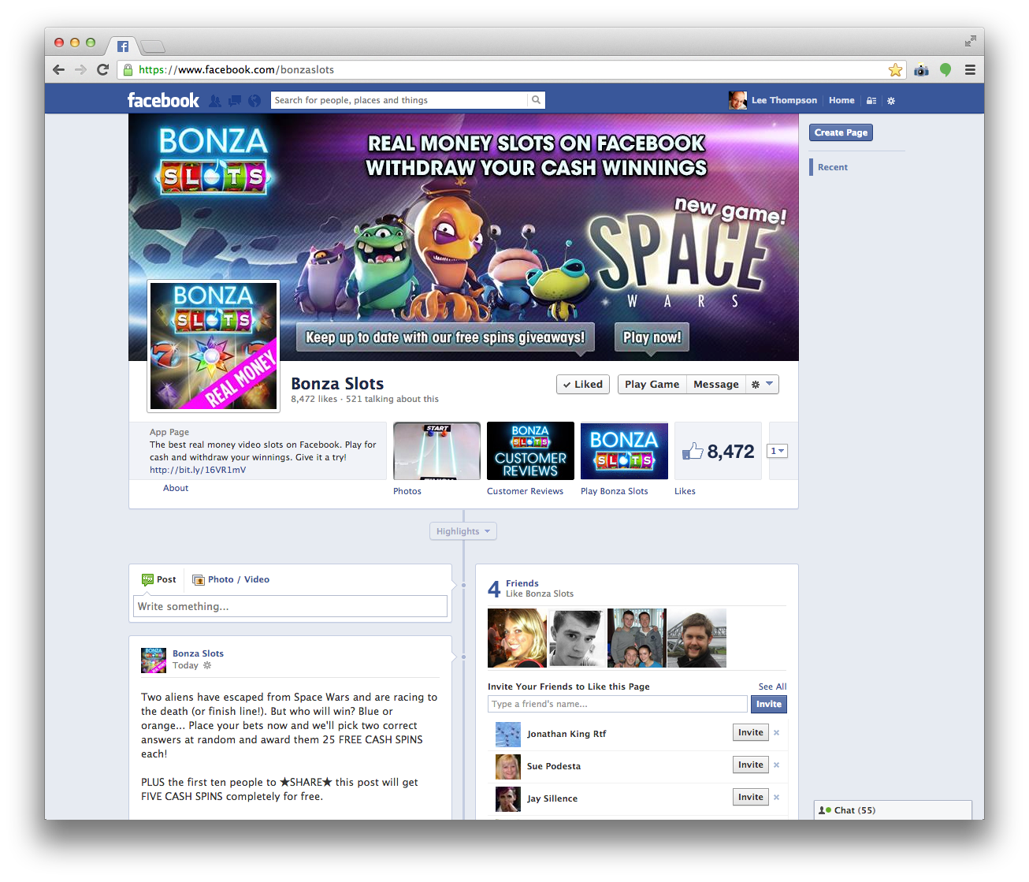The width and height of the screenshot is (1029, 882).
Task: Click the group friend photo
Action: click(637, 638)
